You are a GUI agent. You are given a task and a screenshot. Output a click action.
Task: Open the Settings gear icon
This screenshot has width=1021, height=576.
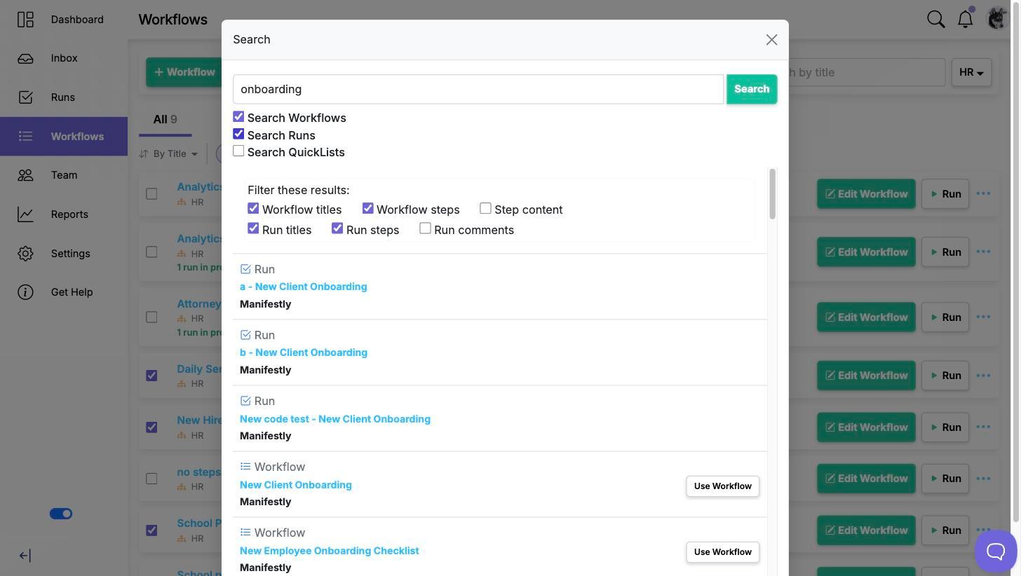click(x=25, y=254)
